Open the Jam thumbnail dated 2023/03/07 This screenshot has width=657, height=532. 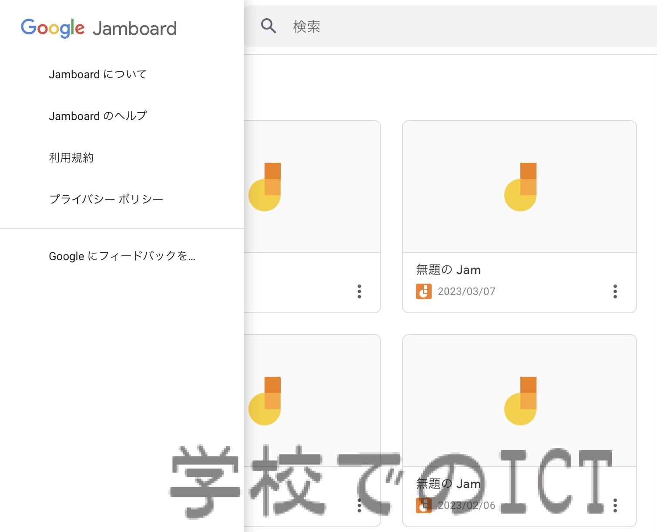(x=520, y=187)
